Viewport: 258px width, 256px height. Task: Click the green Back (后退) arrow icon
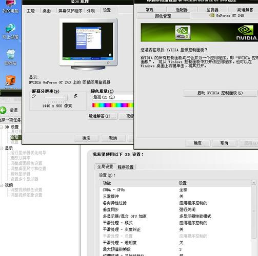[3, 110]
